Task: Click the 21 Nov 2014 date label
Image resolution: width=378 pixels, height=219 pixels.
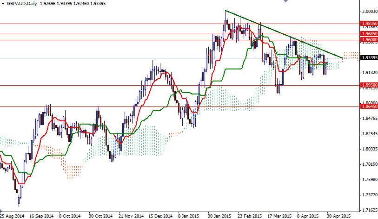Action: (x=131, y=216)
